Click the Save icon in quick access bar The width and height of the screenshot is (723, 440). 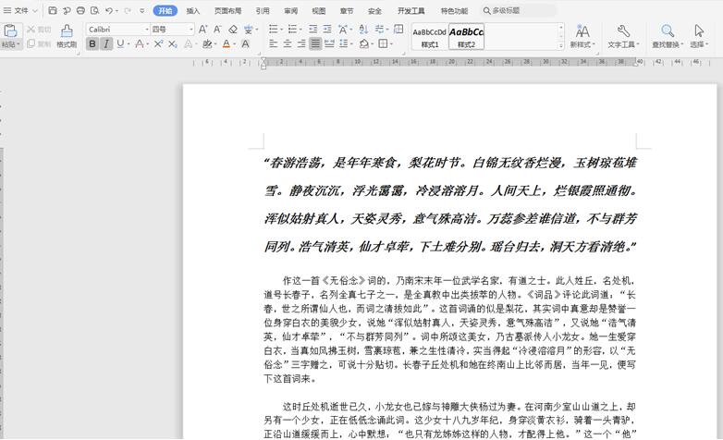pyautogui.click(x=53, y=11)
